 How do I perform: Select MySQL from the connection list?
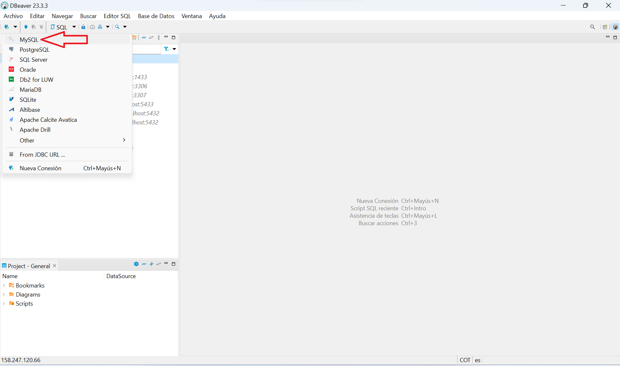(66, 39)
